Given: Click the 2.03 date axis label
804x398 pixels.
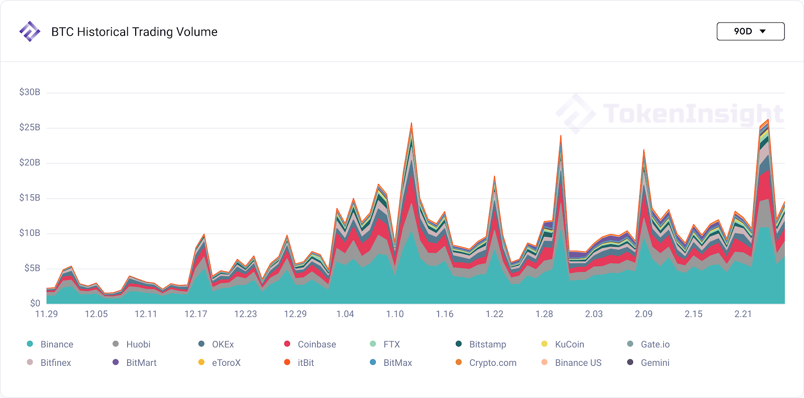Looking at the screenshot, I should [x=594, y=314].
